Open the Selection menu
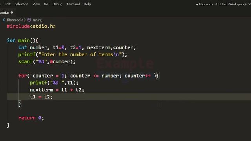 pos(22,4)
